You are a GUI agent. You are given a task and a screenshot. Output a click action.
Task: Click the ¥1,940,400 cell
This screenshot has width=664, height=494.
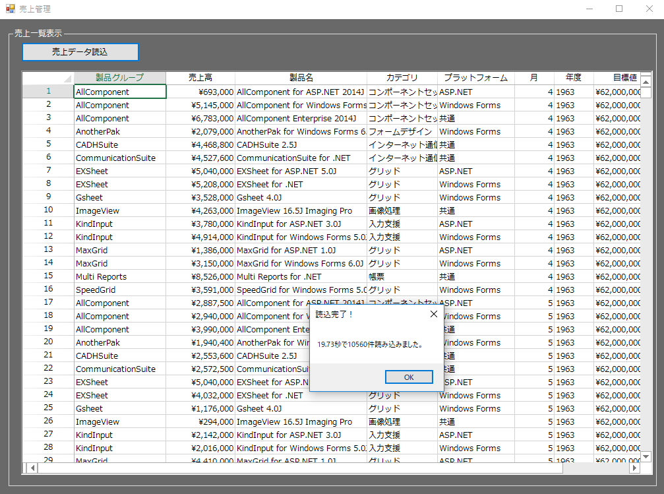pos(200,342)
